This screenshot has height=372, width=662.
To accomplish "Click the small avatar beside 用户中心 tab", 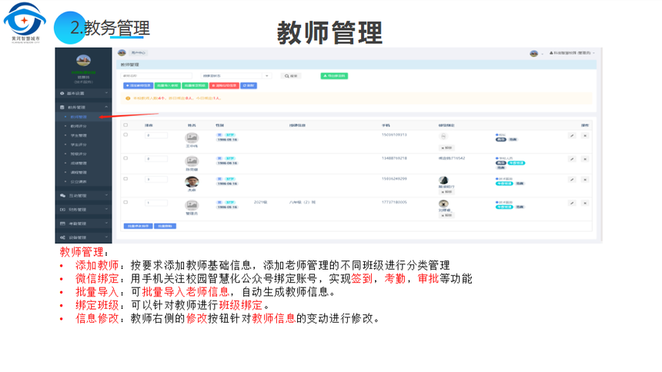I will click(122, 53).
